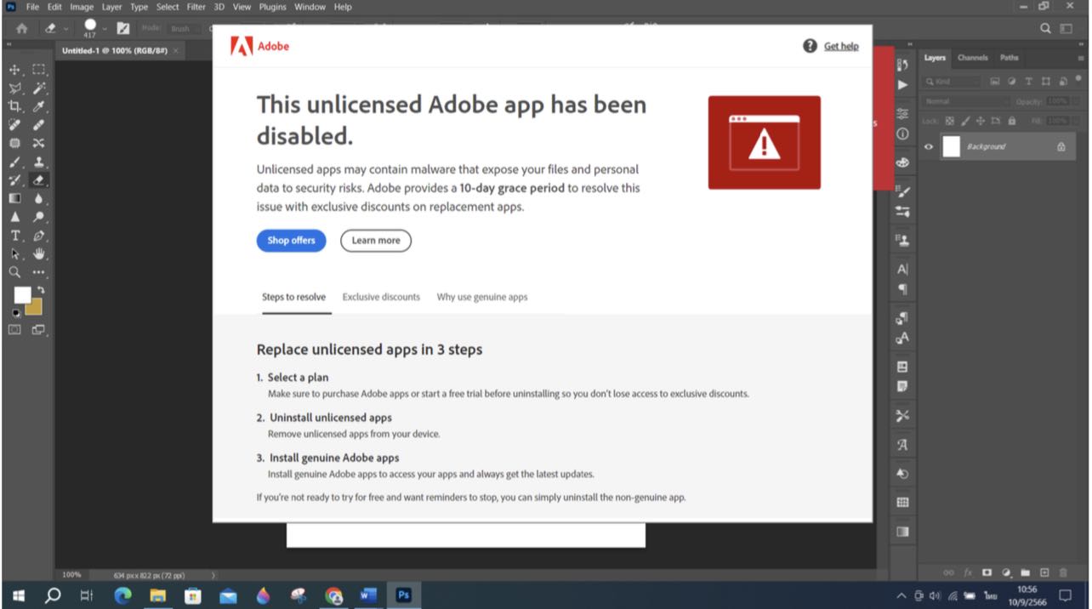This screenshot has height=609, width=1092.
Task: Select the Eyedropper tool
Action: pyautogui.click(x=39, y=107)
